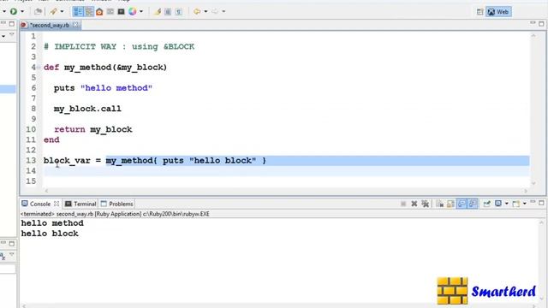Screen dimensions: 548x308
Task: Minimize the editor area
Action: tap(533, 23)
